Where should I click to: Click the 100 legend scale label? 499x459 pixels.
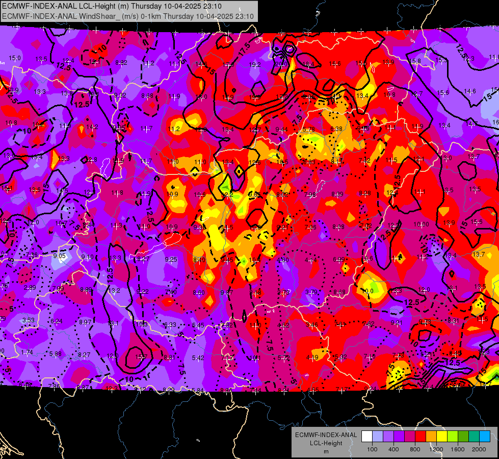click(372, 449)
